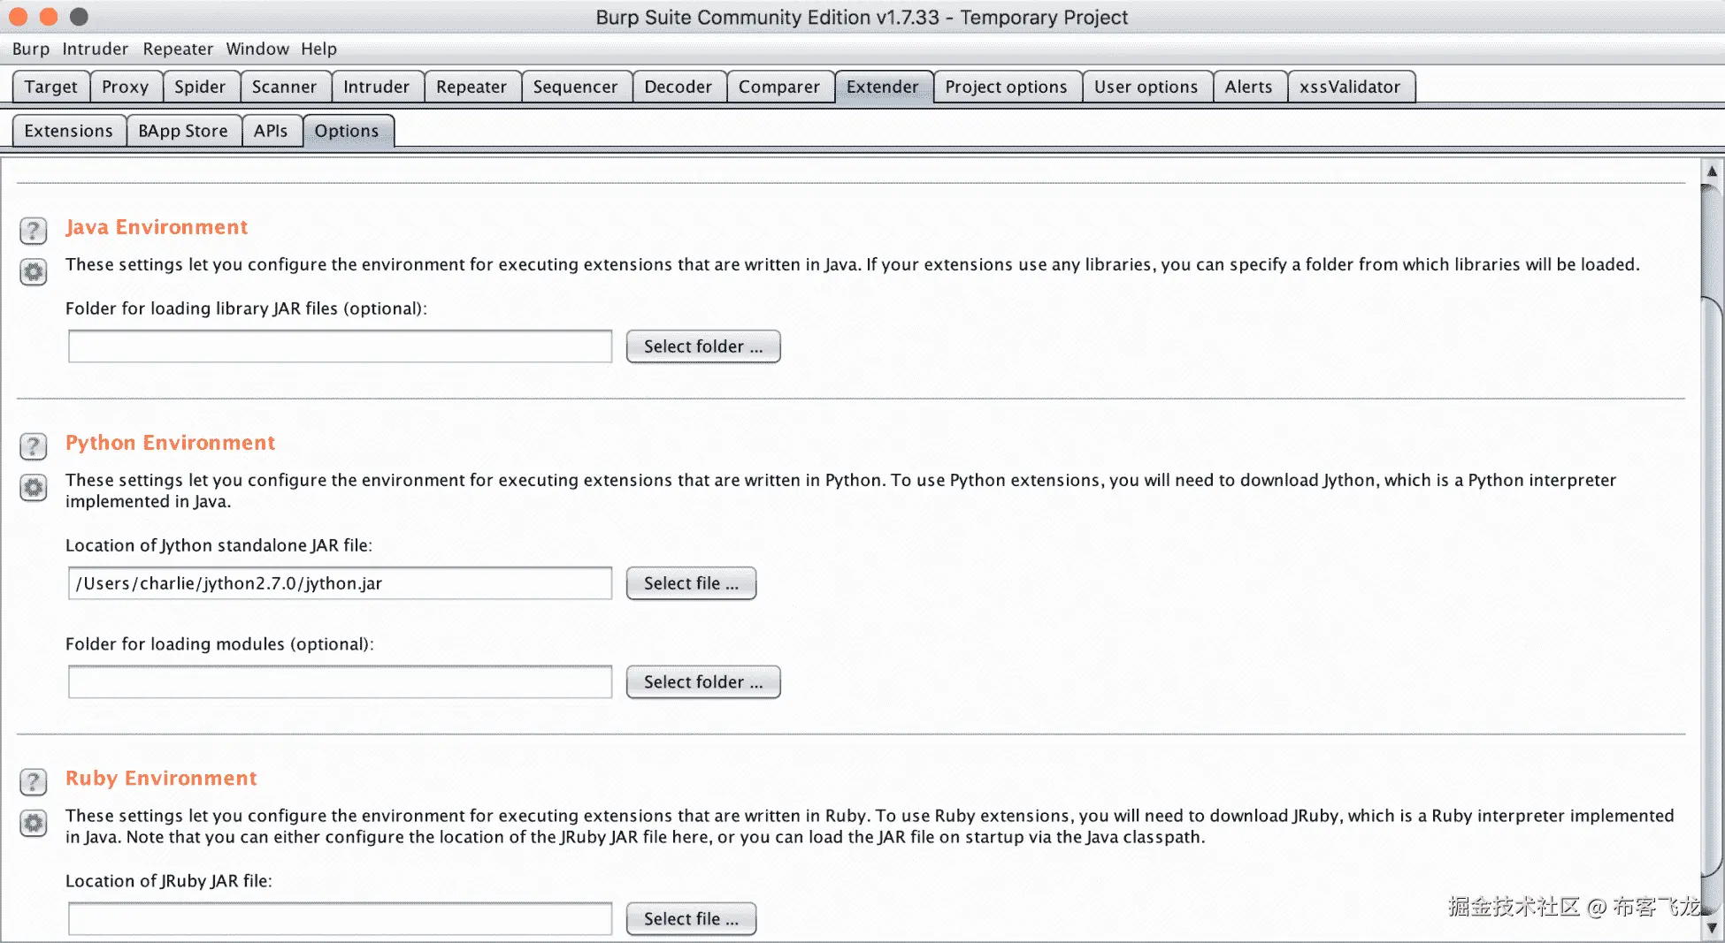
Task: Switch to the Proxy tab
Action: point(126,87)
